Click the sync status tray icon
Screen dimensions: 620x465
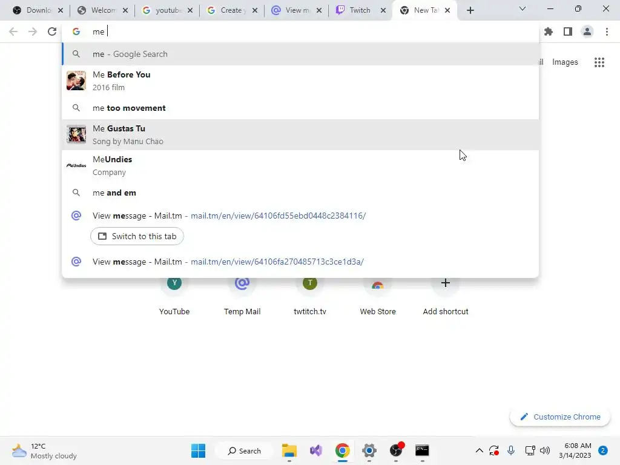point(494,450)
